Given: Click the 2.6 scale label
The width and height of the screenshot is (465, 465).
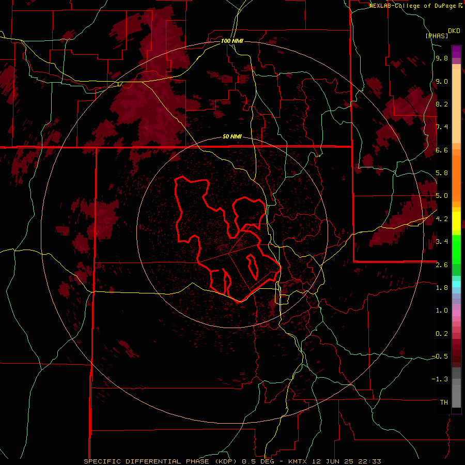Looking at the screenshot, I should pos(442,265).
